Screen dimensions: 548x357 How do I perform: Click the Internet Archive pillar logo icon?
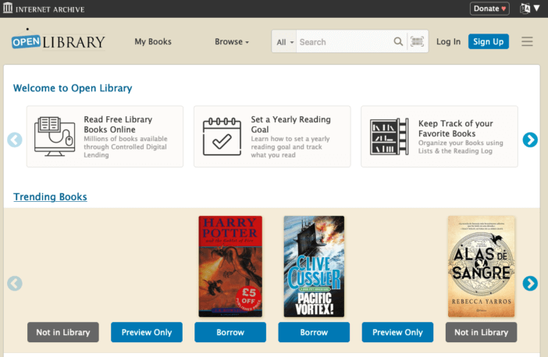coord(8,8)
